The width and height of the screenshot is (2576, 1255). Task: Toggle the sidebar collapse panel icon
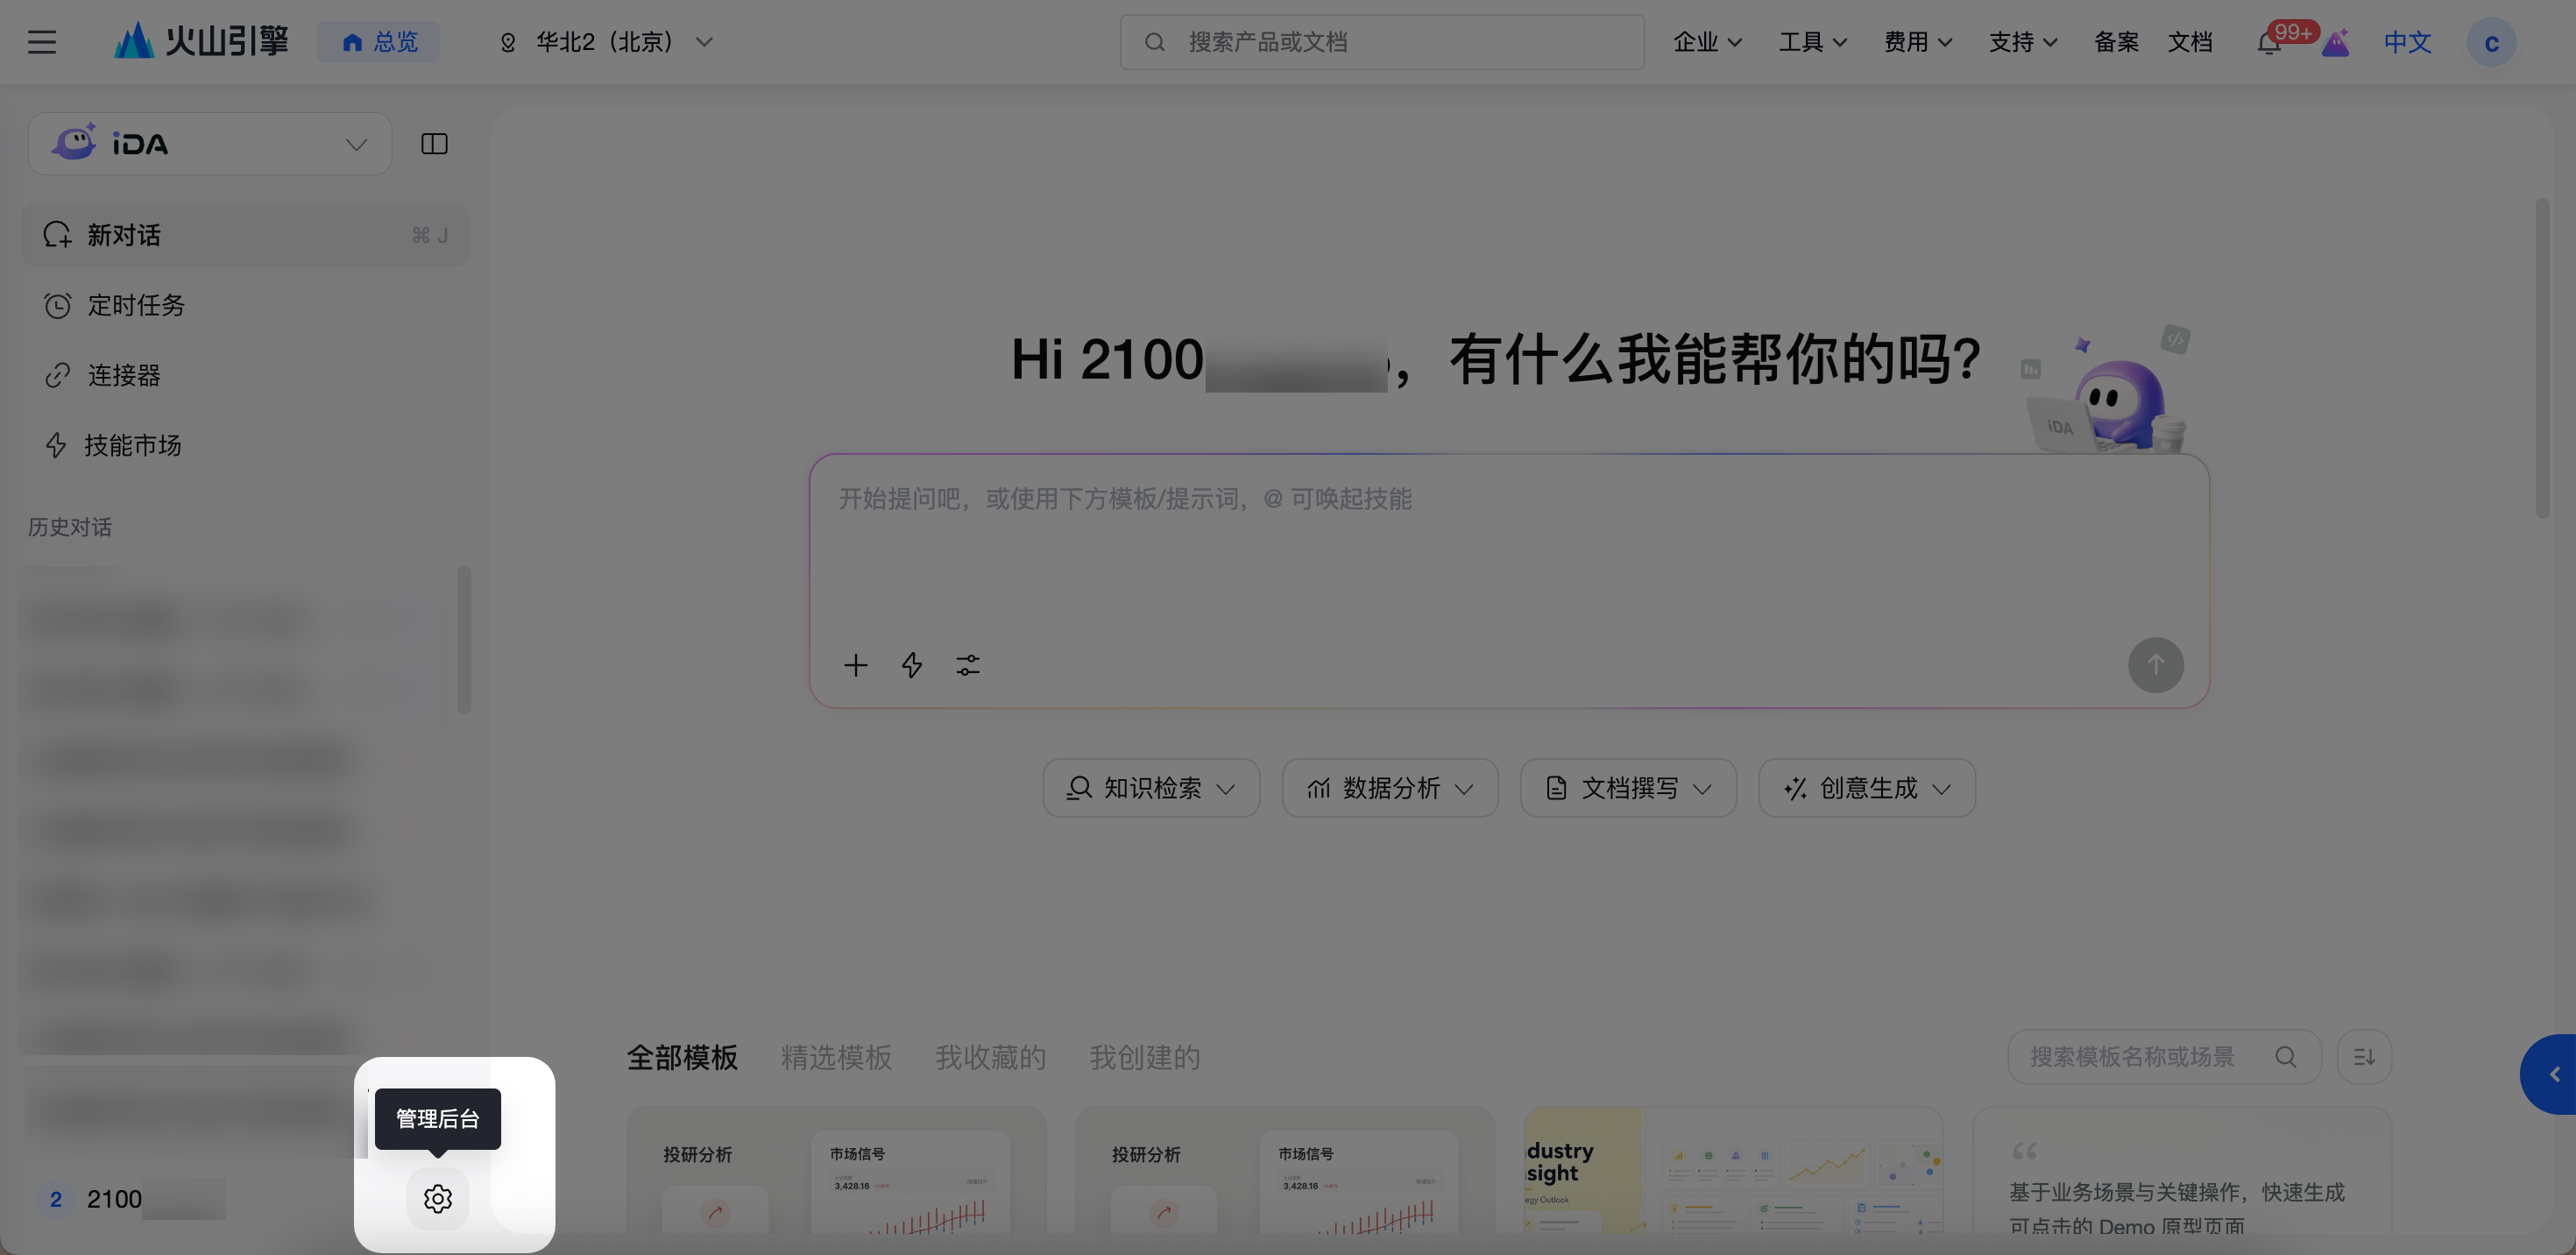434,144
